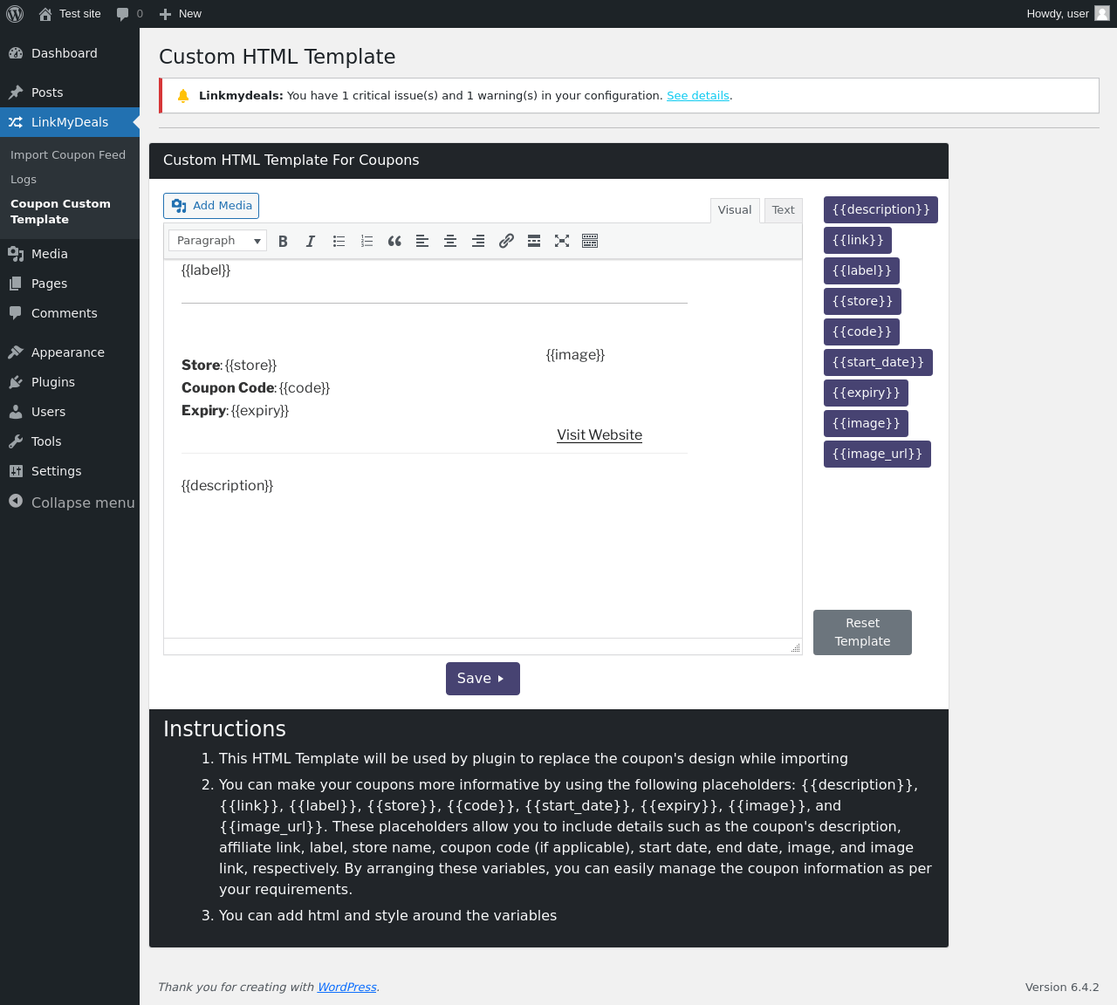Open Plugins in sidebar
This screenshot has width=1117, height=1005.
pyautogui.click(x=70, y=382)
